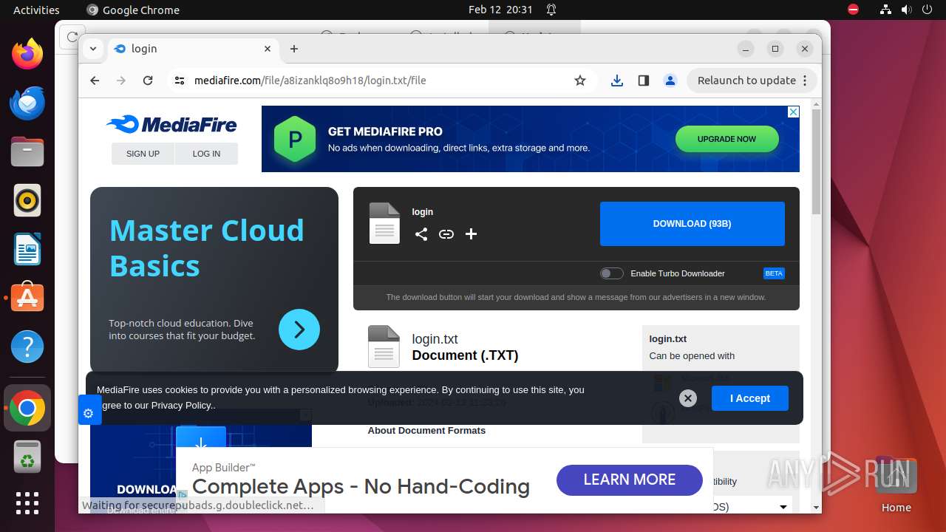
Task: Click the MediaFire logo
Action: point(171,124)
